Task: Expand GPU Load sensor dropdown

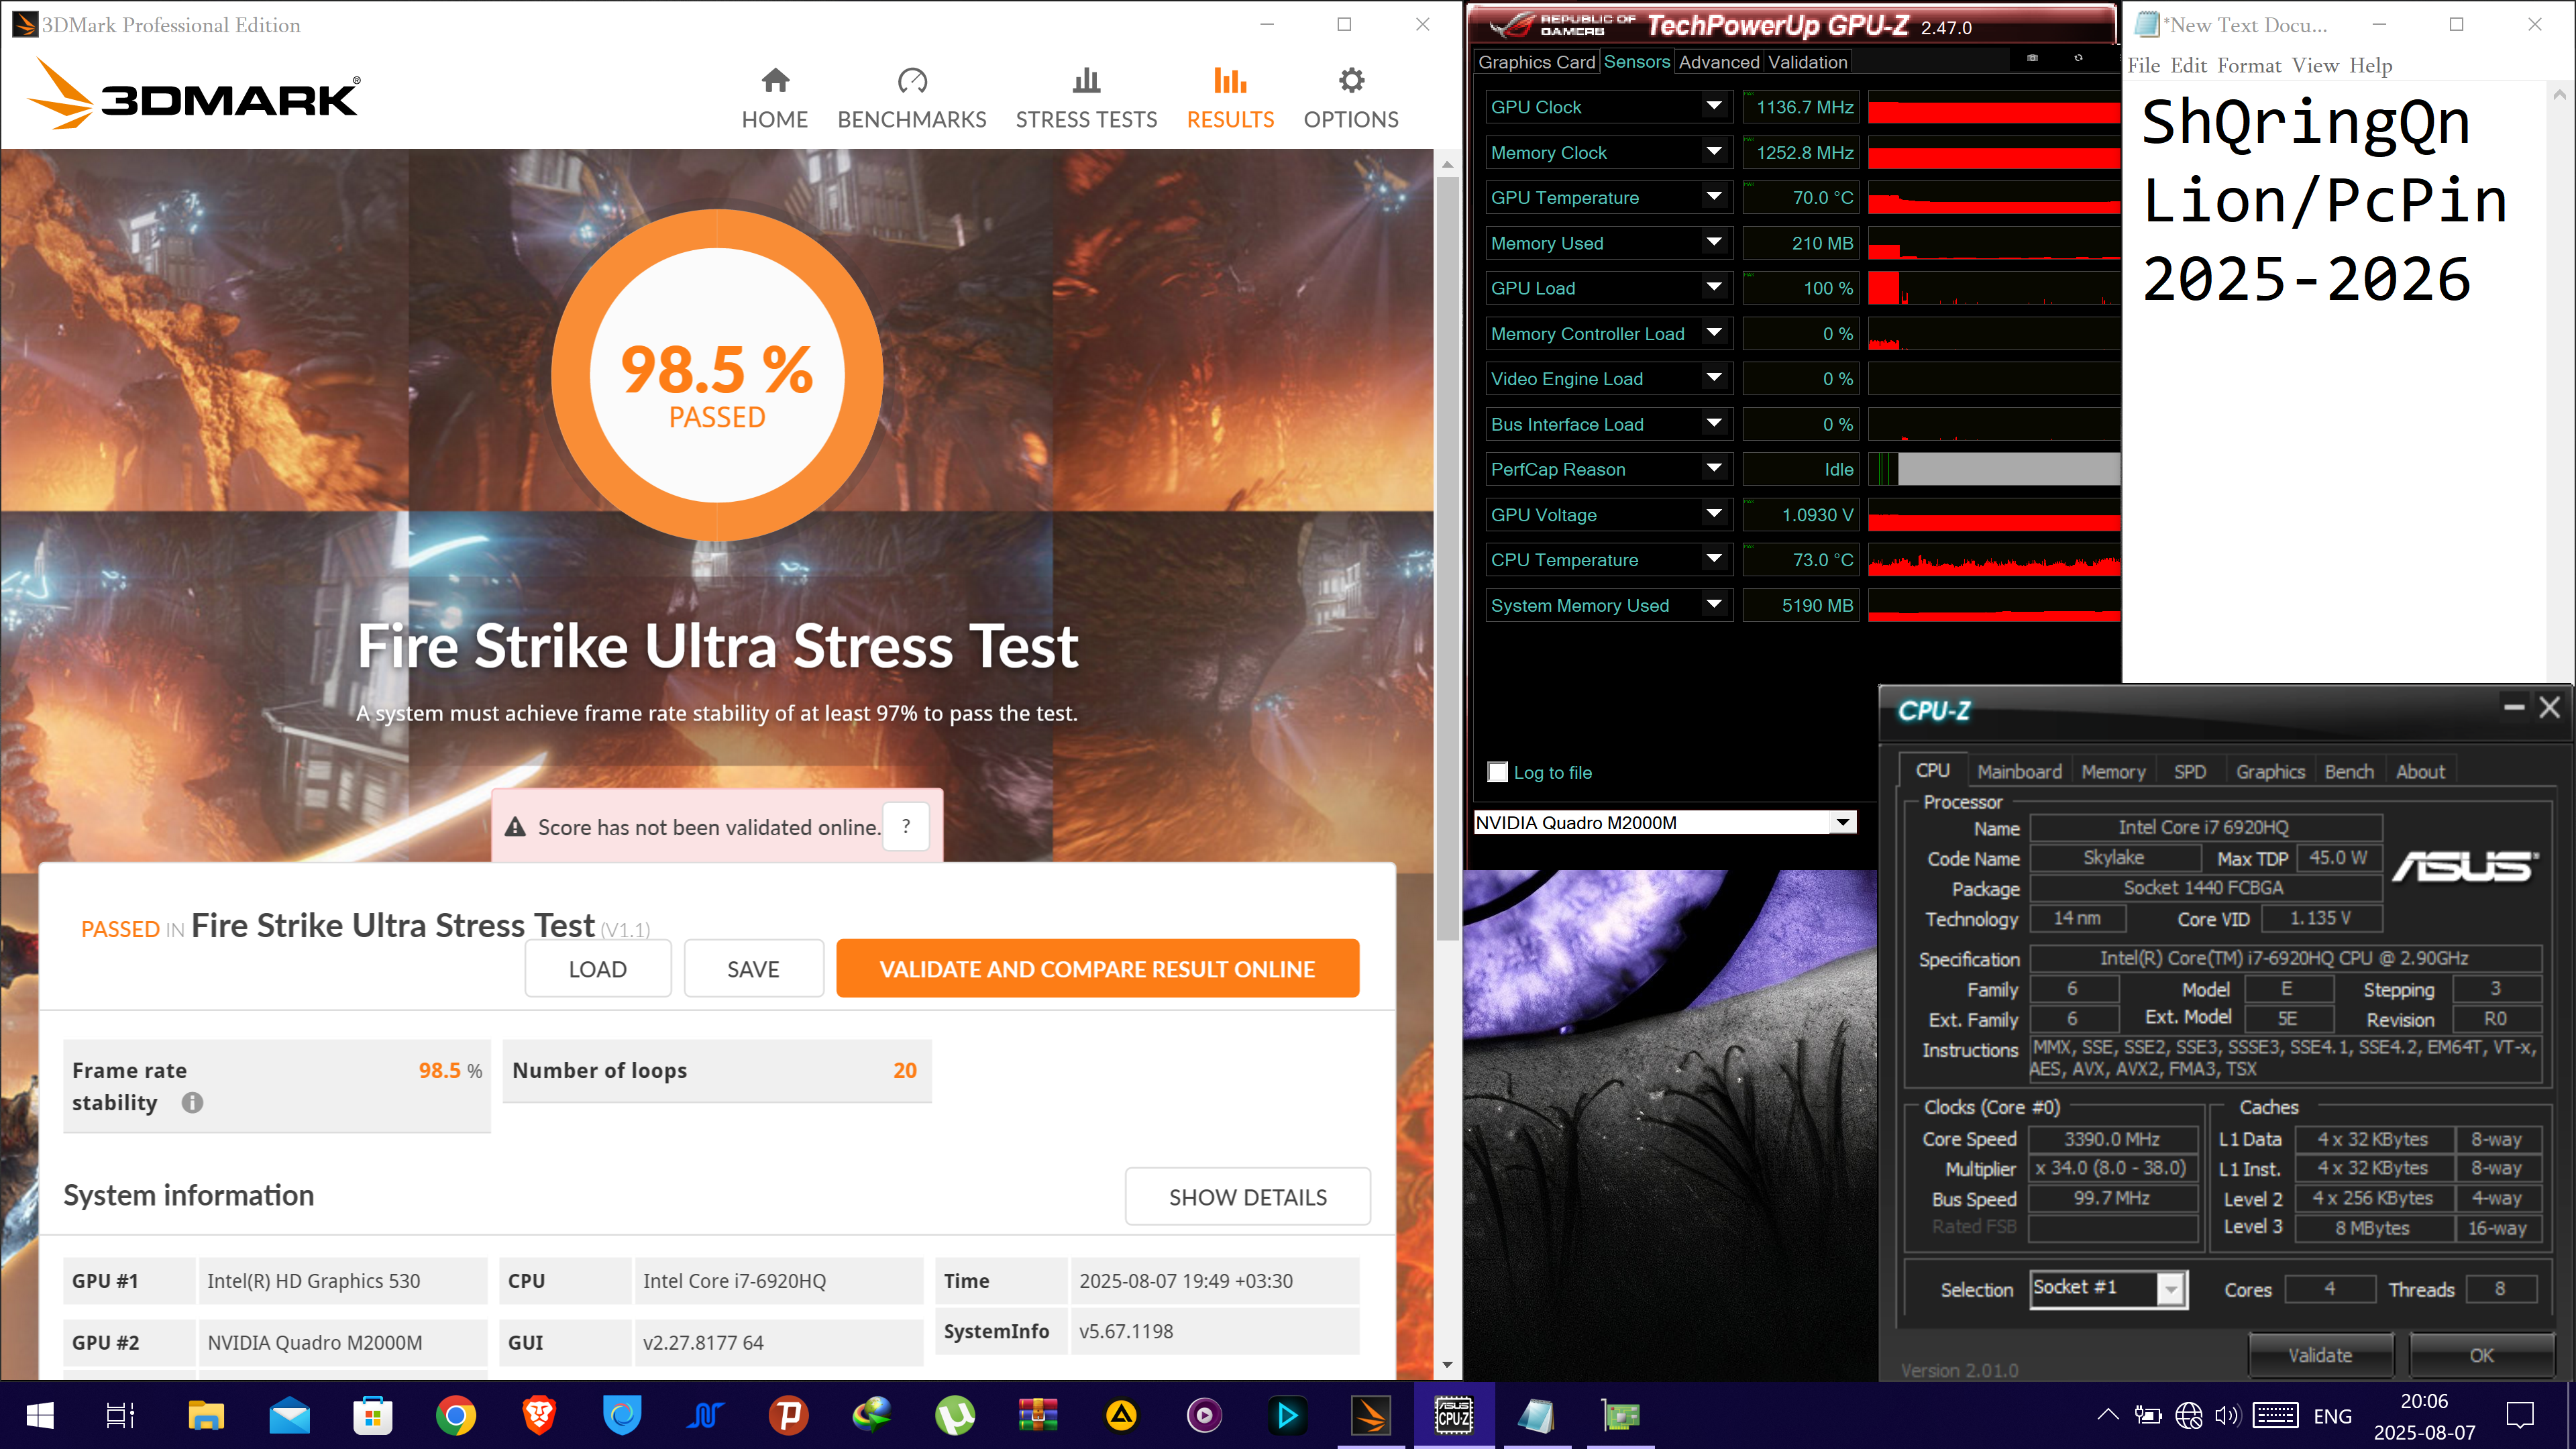Action: click(1714, 288)
